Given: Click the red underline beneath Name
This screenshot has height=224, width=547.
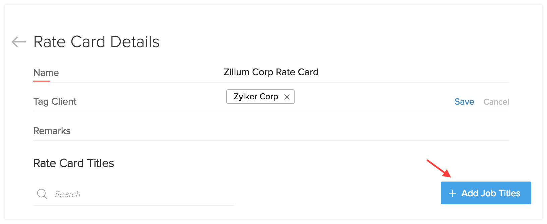Looking at the screenshot, I should (x=42, y=81).
